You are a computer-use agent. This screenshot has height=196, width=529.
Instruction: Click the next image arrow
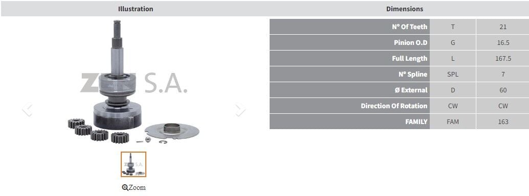[240, 110]
